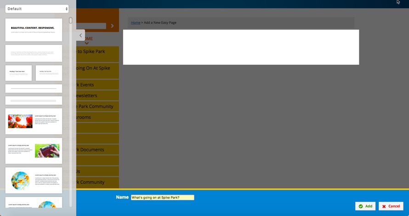Choose the left heading-with-text column snippet

click(19, 73)
